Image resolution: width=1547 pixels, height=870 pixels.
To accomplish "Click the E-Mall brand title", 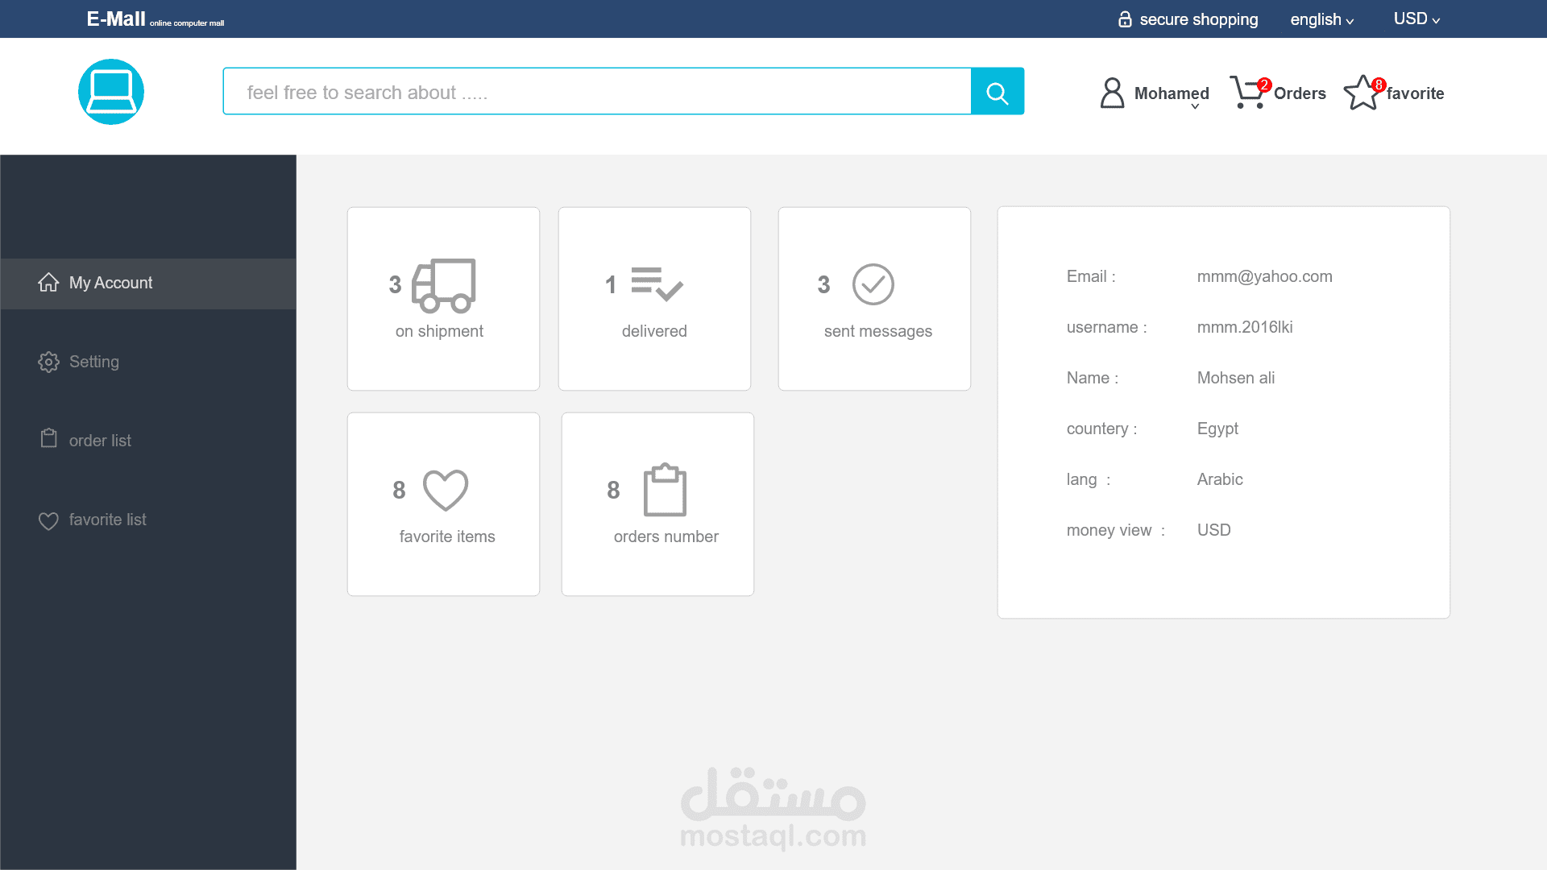I will coord(116,19).
